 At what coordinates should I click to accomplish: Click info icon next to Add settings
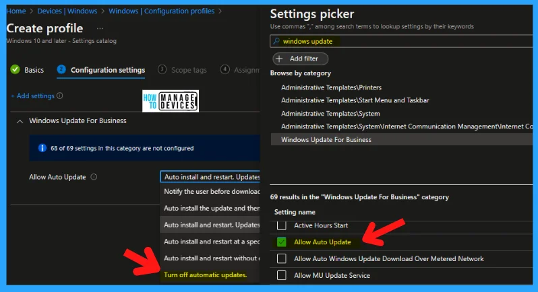coord(60,96)
